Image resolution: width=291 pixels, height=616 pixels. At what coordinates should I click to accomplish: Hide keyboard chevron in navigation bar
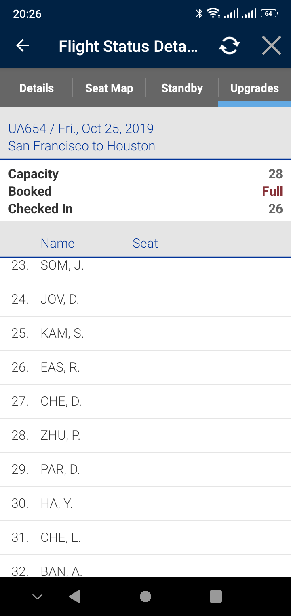[37, 597]
